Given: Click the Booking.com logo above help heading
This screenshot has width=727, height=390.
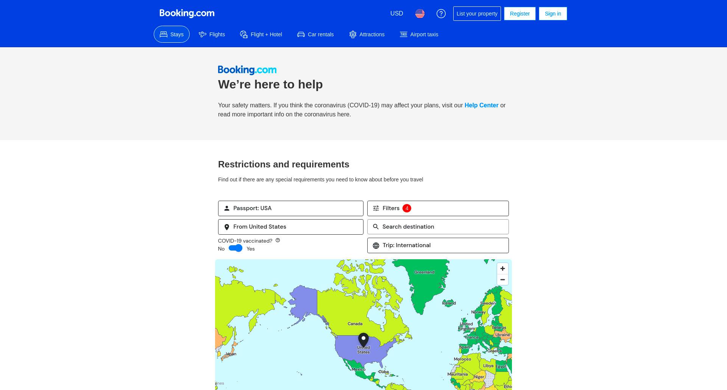Looking at the screenshot, I should pos(247,70).
